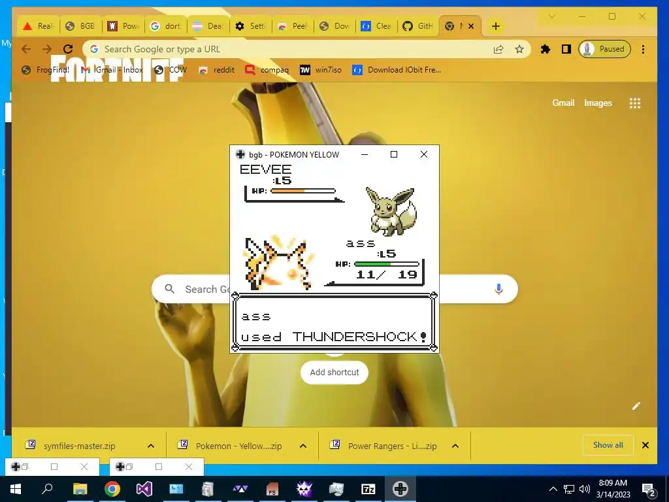This screenshot has height=502, width=669.
Task: Open the COW bookmark
Action: [171, 69]
